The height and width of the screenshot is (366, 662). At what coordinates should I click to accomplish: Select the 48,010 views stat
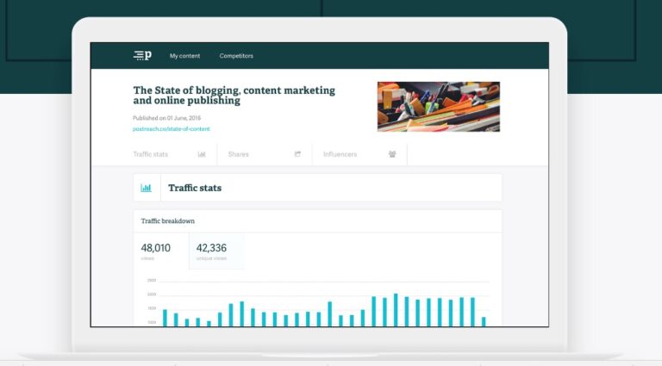[156, 249]
